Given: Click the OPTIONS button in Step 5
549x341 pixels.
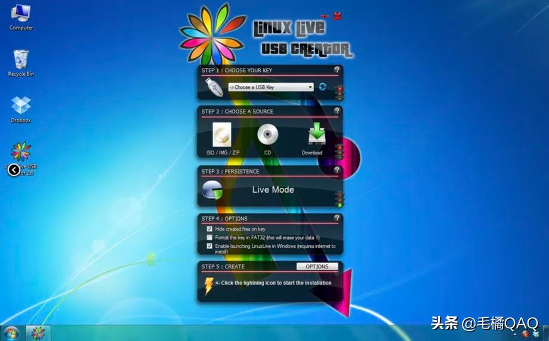Looking at the screenshot, I should [x=317, y=266].
